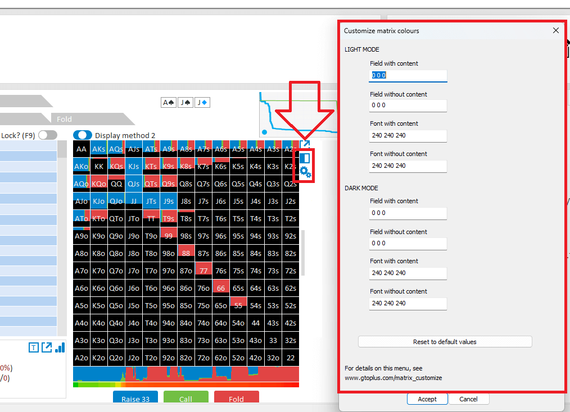
Task: Open the matrix colour settings gear icon
Action: coord(305,172)
